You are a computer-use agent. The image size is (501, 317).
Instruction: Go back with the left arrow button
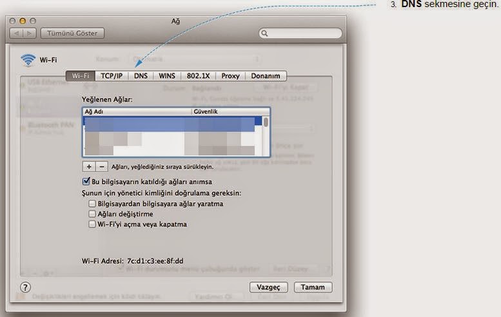pos(17,34)
